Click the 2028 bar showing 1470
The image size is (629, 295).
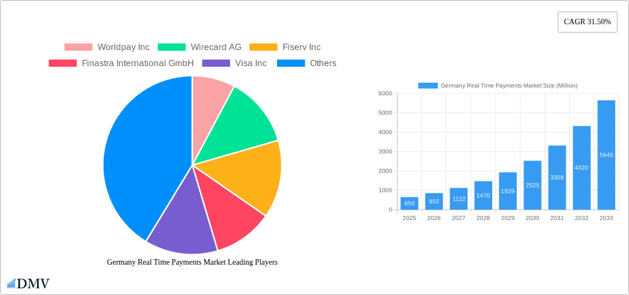[x=483, y=195]
